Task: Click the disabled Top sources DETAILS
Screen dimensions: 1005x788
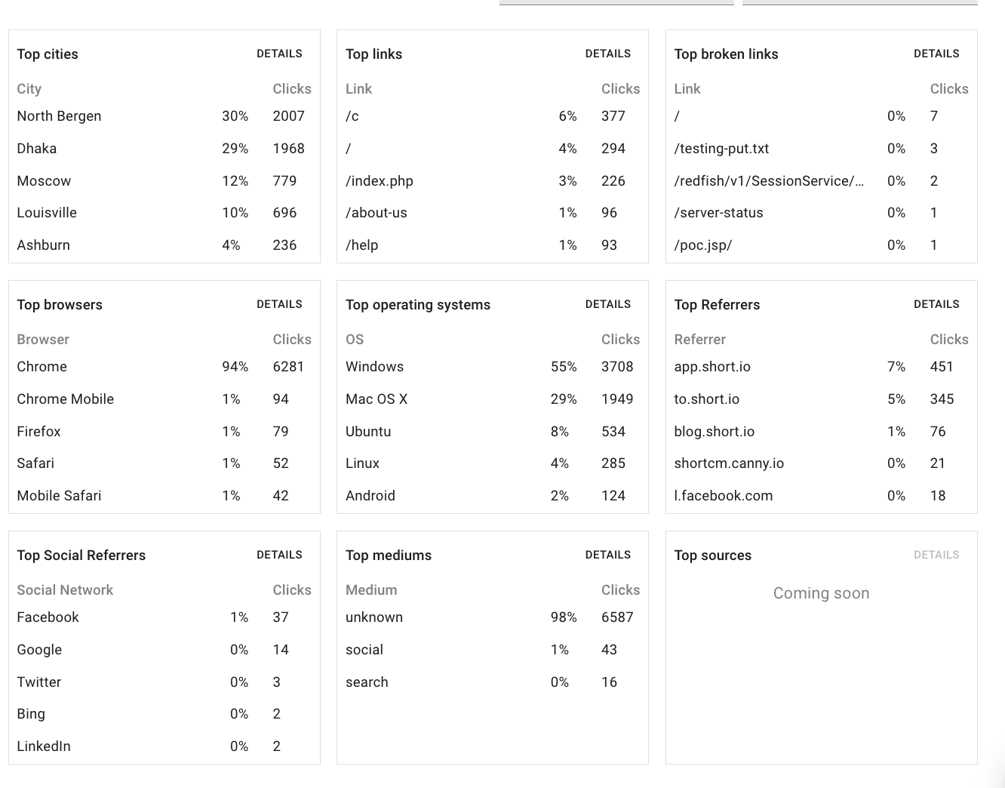Action: pos(936,555)
